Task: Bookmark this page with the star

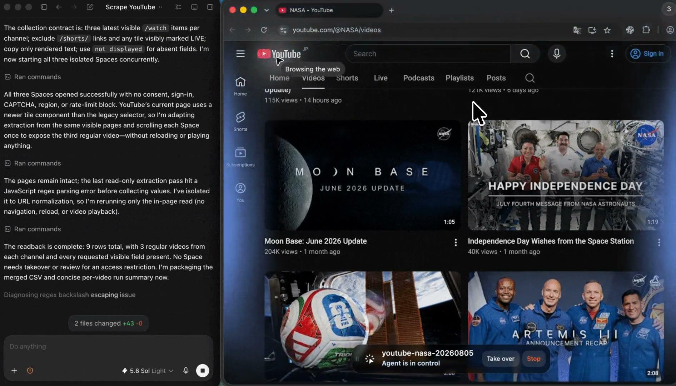Action: click(607, 30)
